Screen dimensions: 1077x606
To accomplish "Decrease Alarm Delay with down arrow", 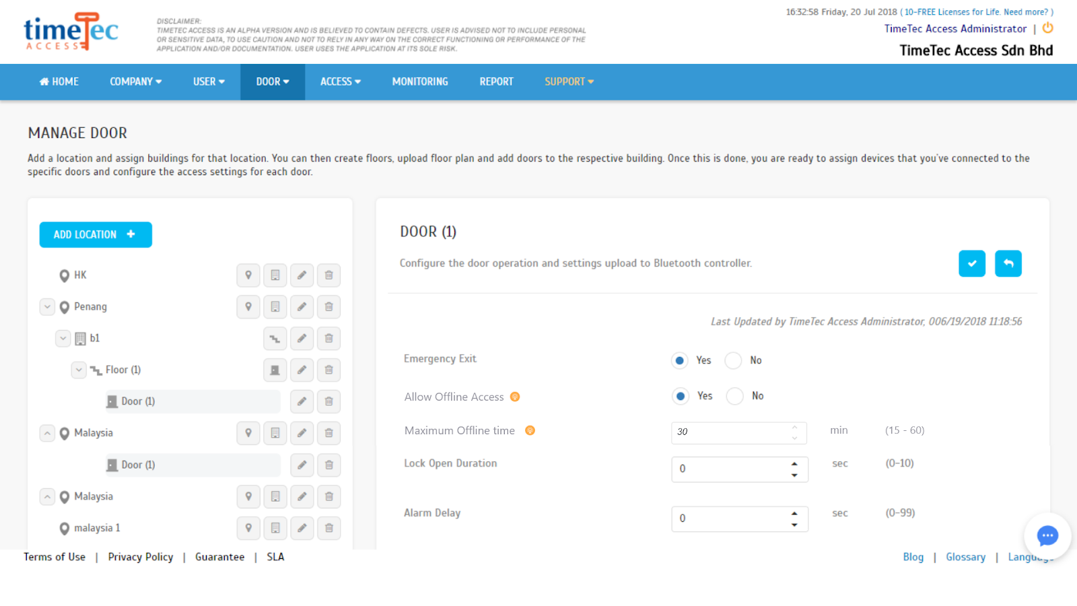I will (794, 525).
